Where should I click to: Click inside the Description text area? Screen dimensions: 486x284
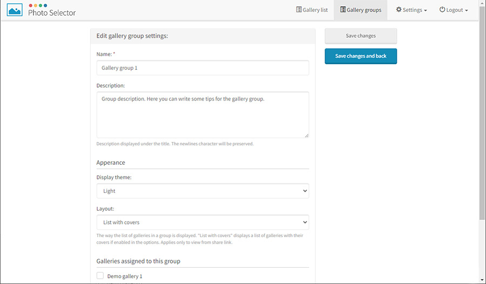tap(202, 114)
